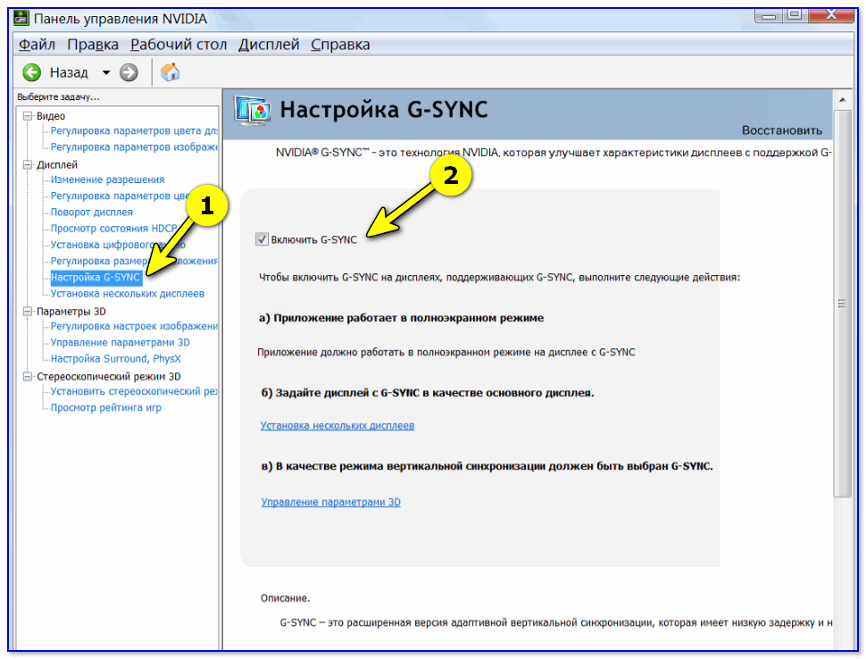Open the Правка menu
866x659 pixels.
click(93, 44)
